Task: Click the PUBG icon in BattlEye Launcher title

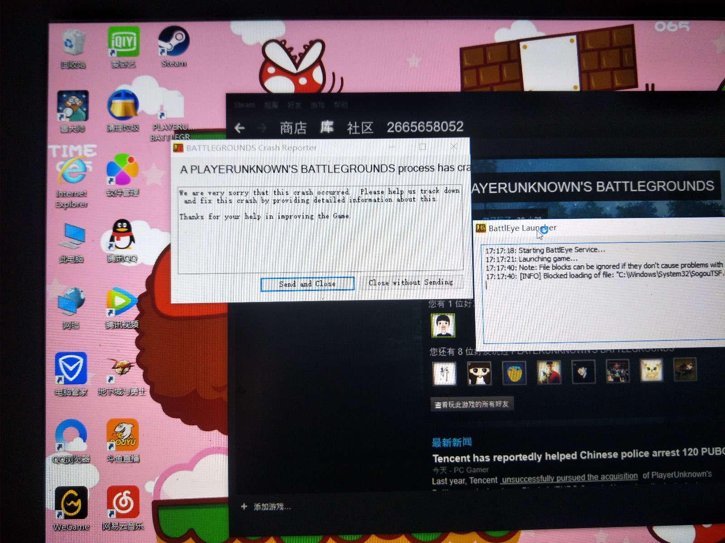Action: point(480,228)
